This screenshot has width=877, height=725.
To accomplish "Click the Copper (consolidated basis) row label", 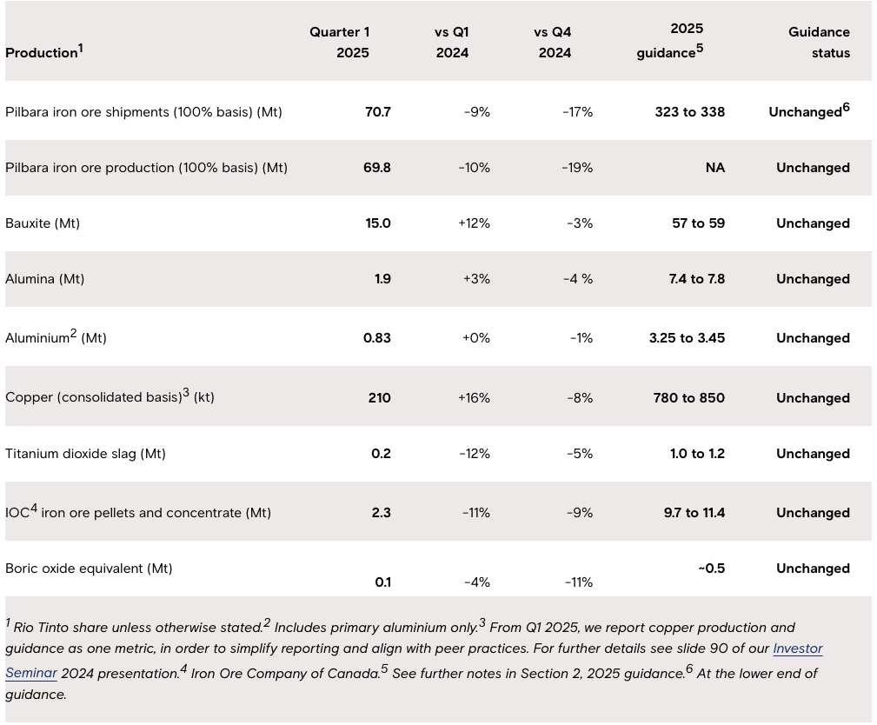I will pyautogui.click(x=110, y=397).
